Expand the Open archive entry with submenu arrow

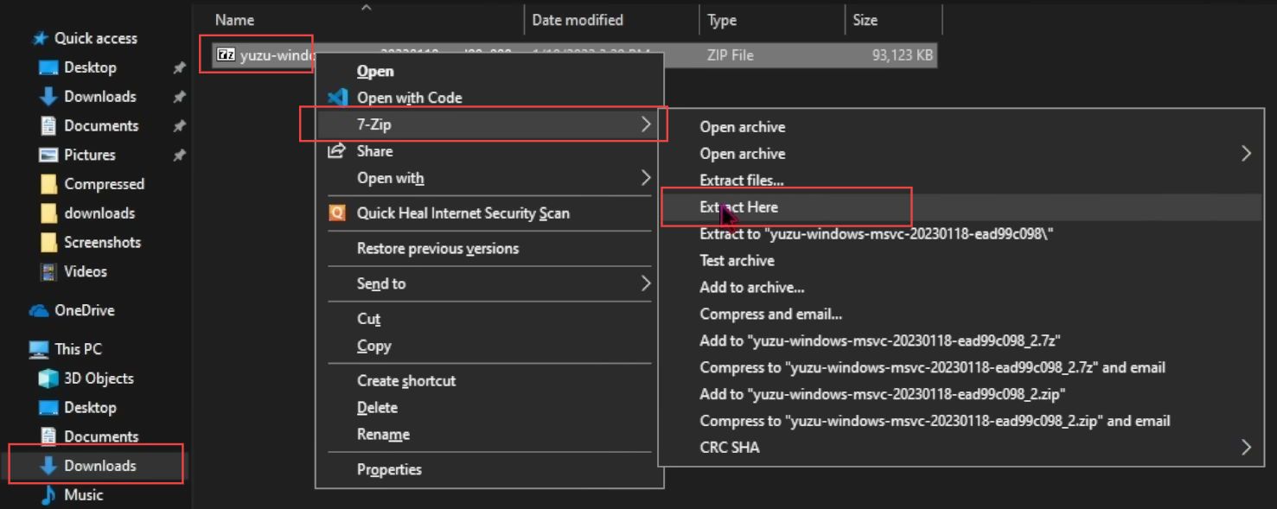click(x=960, y=154)
